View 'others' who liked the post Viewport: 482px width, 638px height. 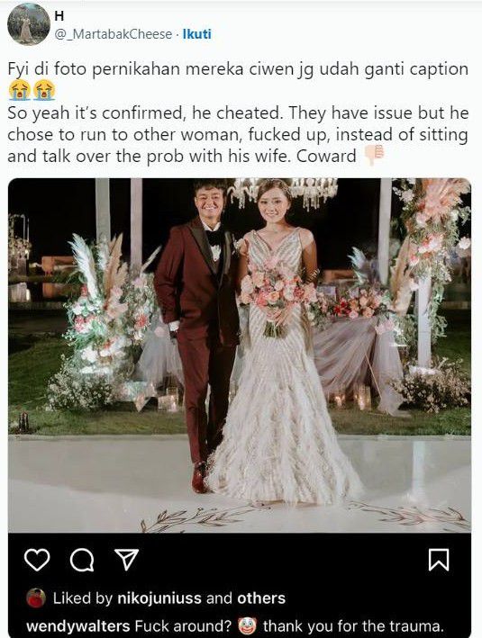coord(261,598)
